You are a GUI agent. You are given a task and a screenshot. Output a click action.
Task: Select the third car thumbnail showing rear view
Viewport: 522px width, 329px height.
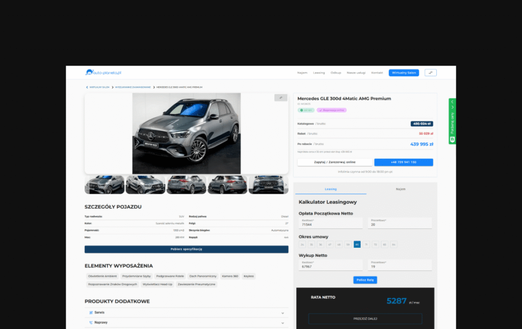(186, 185)
